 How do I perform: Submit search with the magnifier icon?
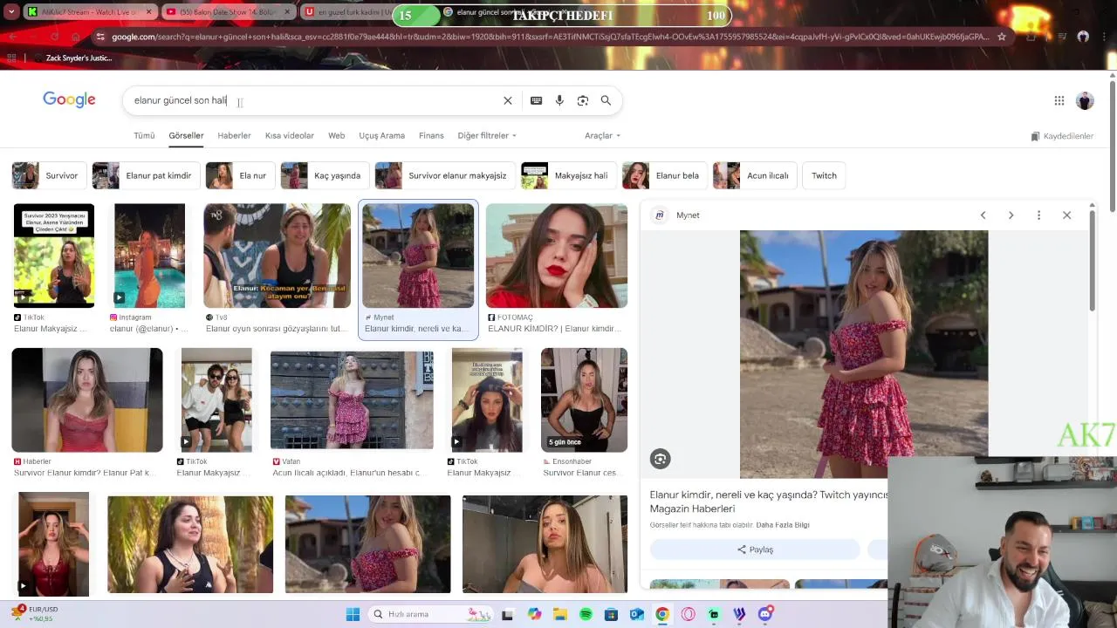click(606, 100)
